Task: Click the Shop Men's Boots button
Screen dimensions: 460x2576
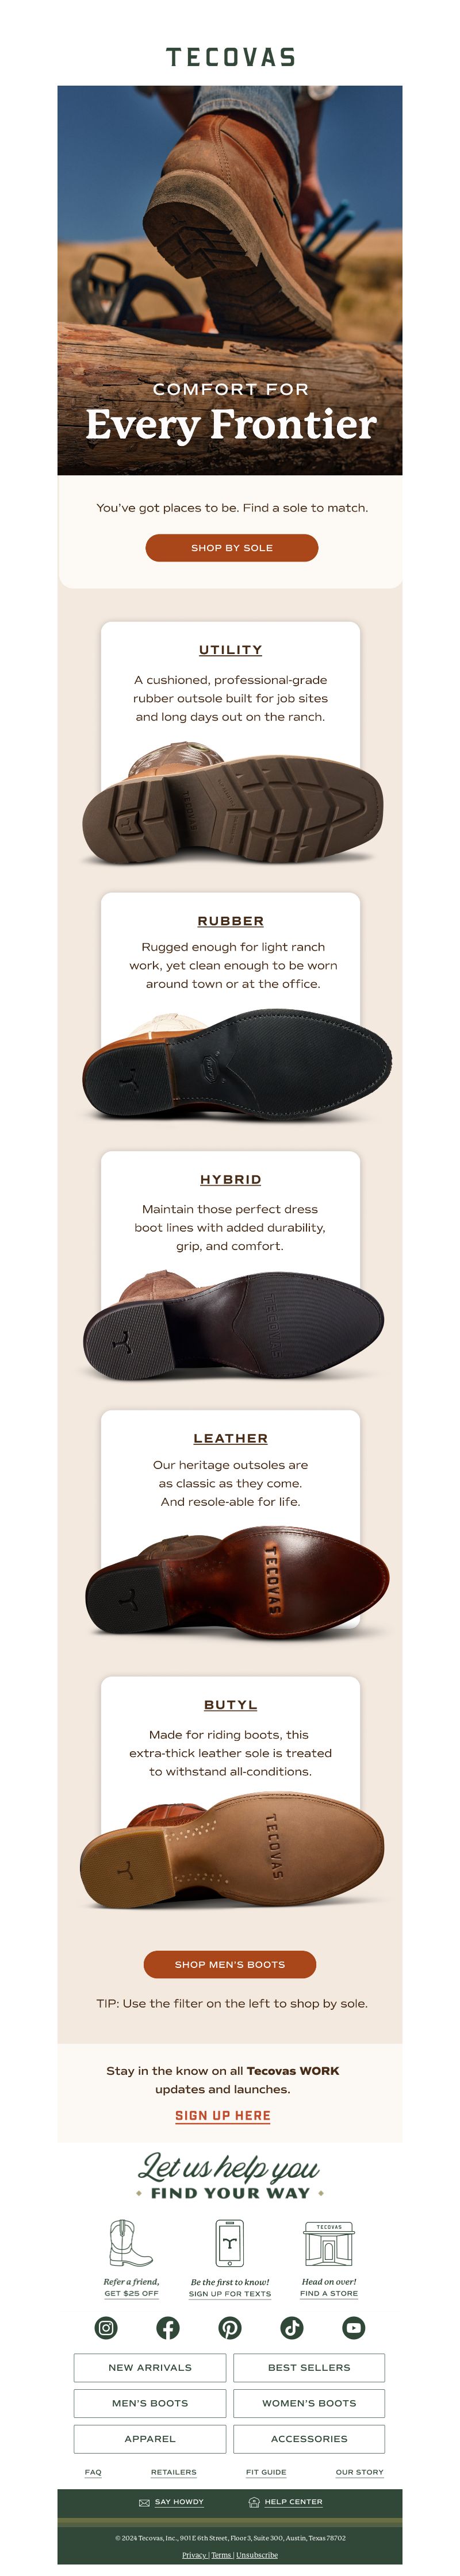Action: click(x=230, y=1963)
